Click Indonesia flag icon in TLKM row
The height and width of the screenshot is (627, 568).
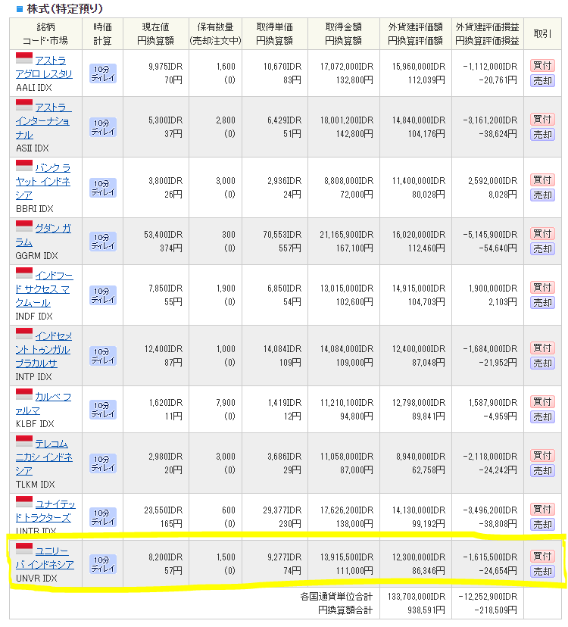coord(24,441)
